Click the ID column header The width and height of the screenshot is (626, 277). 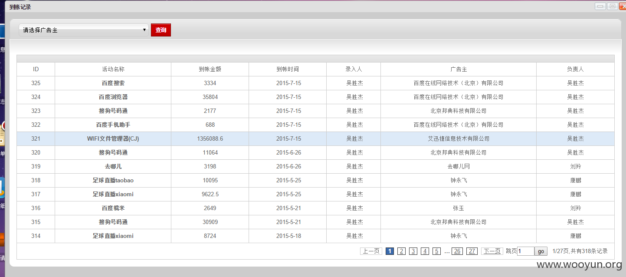pos(36,69)
